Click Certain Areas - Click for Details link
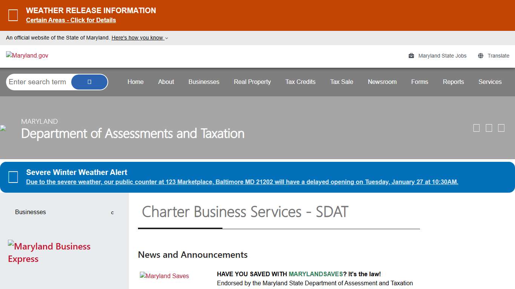Image resolution: width=515 pixels, height=289 pixels. [x=71, y=20]
